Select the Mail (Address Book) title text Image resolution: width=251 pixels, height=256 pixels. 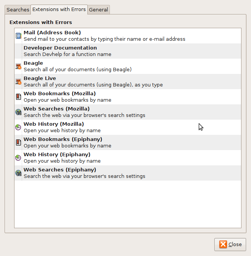pos(52,33)
